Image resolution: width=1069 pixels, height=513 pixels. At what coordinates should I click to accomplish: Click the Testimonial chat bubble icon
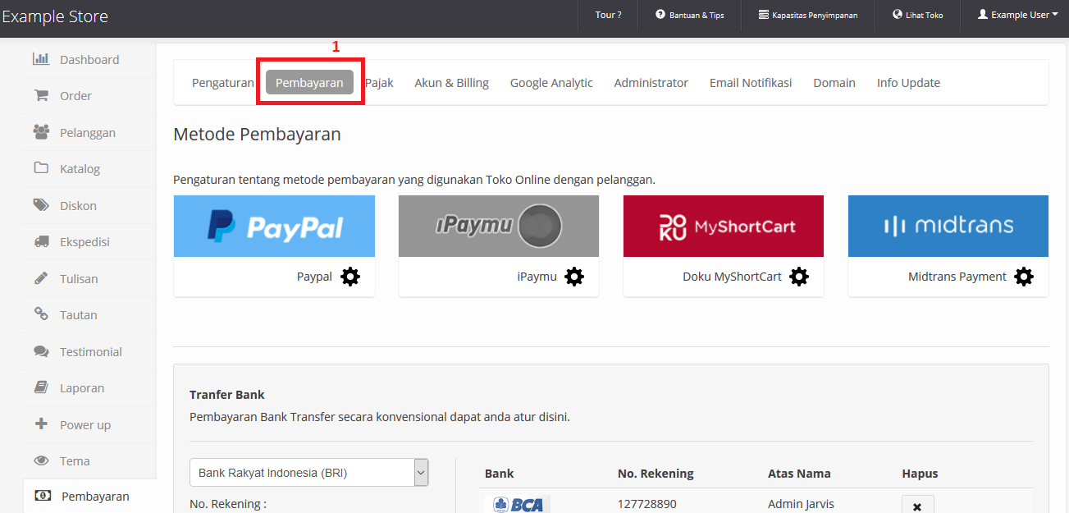pos(41,351)
